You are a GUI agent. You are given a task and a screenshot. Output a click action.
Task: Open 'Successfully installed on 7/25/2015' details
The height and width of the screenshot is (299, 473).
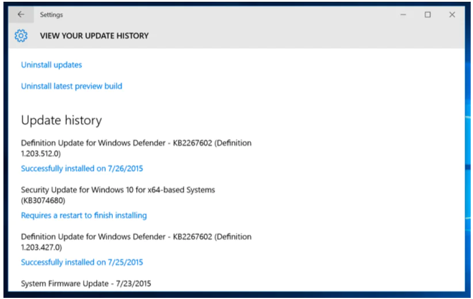coord(82,262)
